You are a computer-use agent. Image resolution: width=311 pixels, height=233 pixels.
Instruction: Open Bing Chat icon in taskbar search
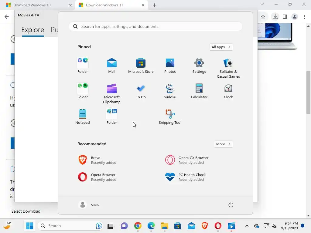coord(99,226)
